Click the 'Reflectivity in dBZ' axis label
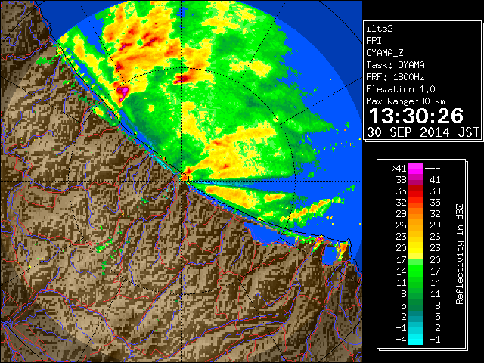The width and height of the screenshot is (484, 363). tap(460, 254)
